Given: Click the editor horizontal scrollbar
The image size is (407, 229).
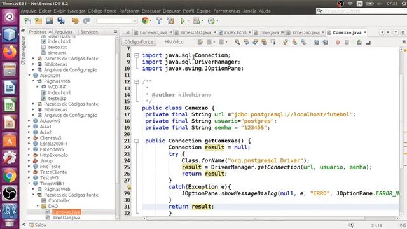Looking at the screenshot, I should click(x=256, y=218).
